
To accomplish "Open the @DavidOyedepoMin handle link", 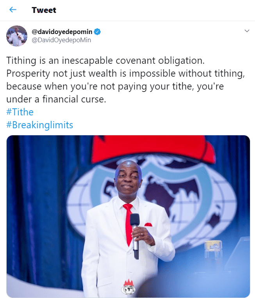I will (61, 40).
